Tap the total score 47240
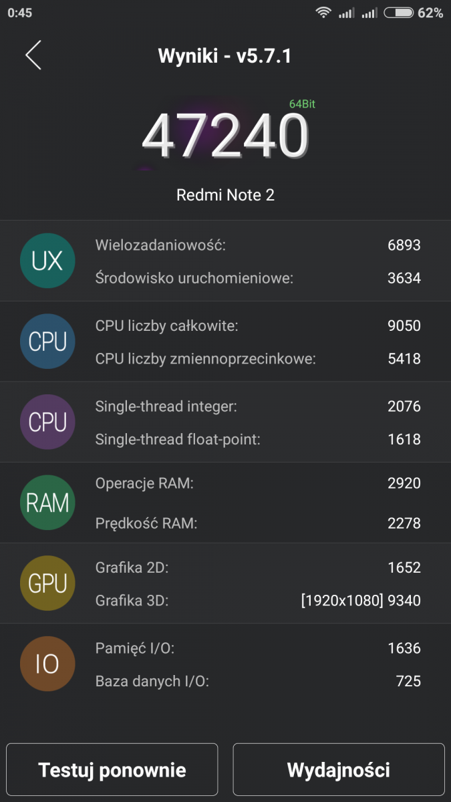The width and height of the screenshot is (451, 802). pos(225,136)
